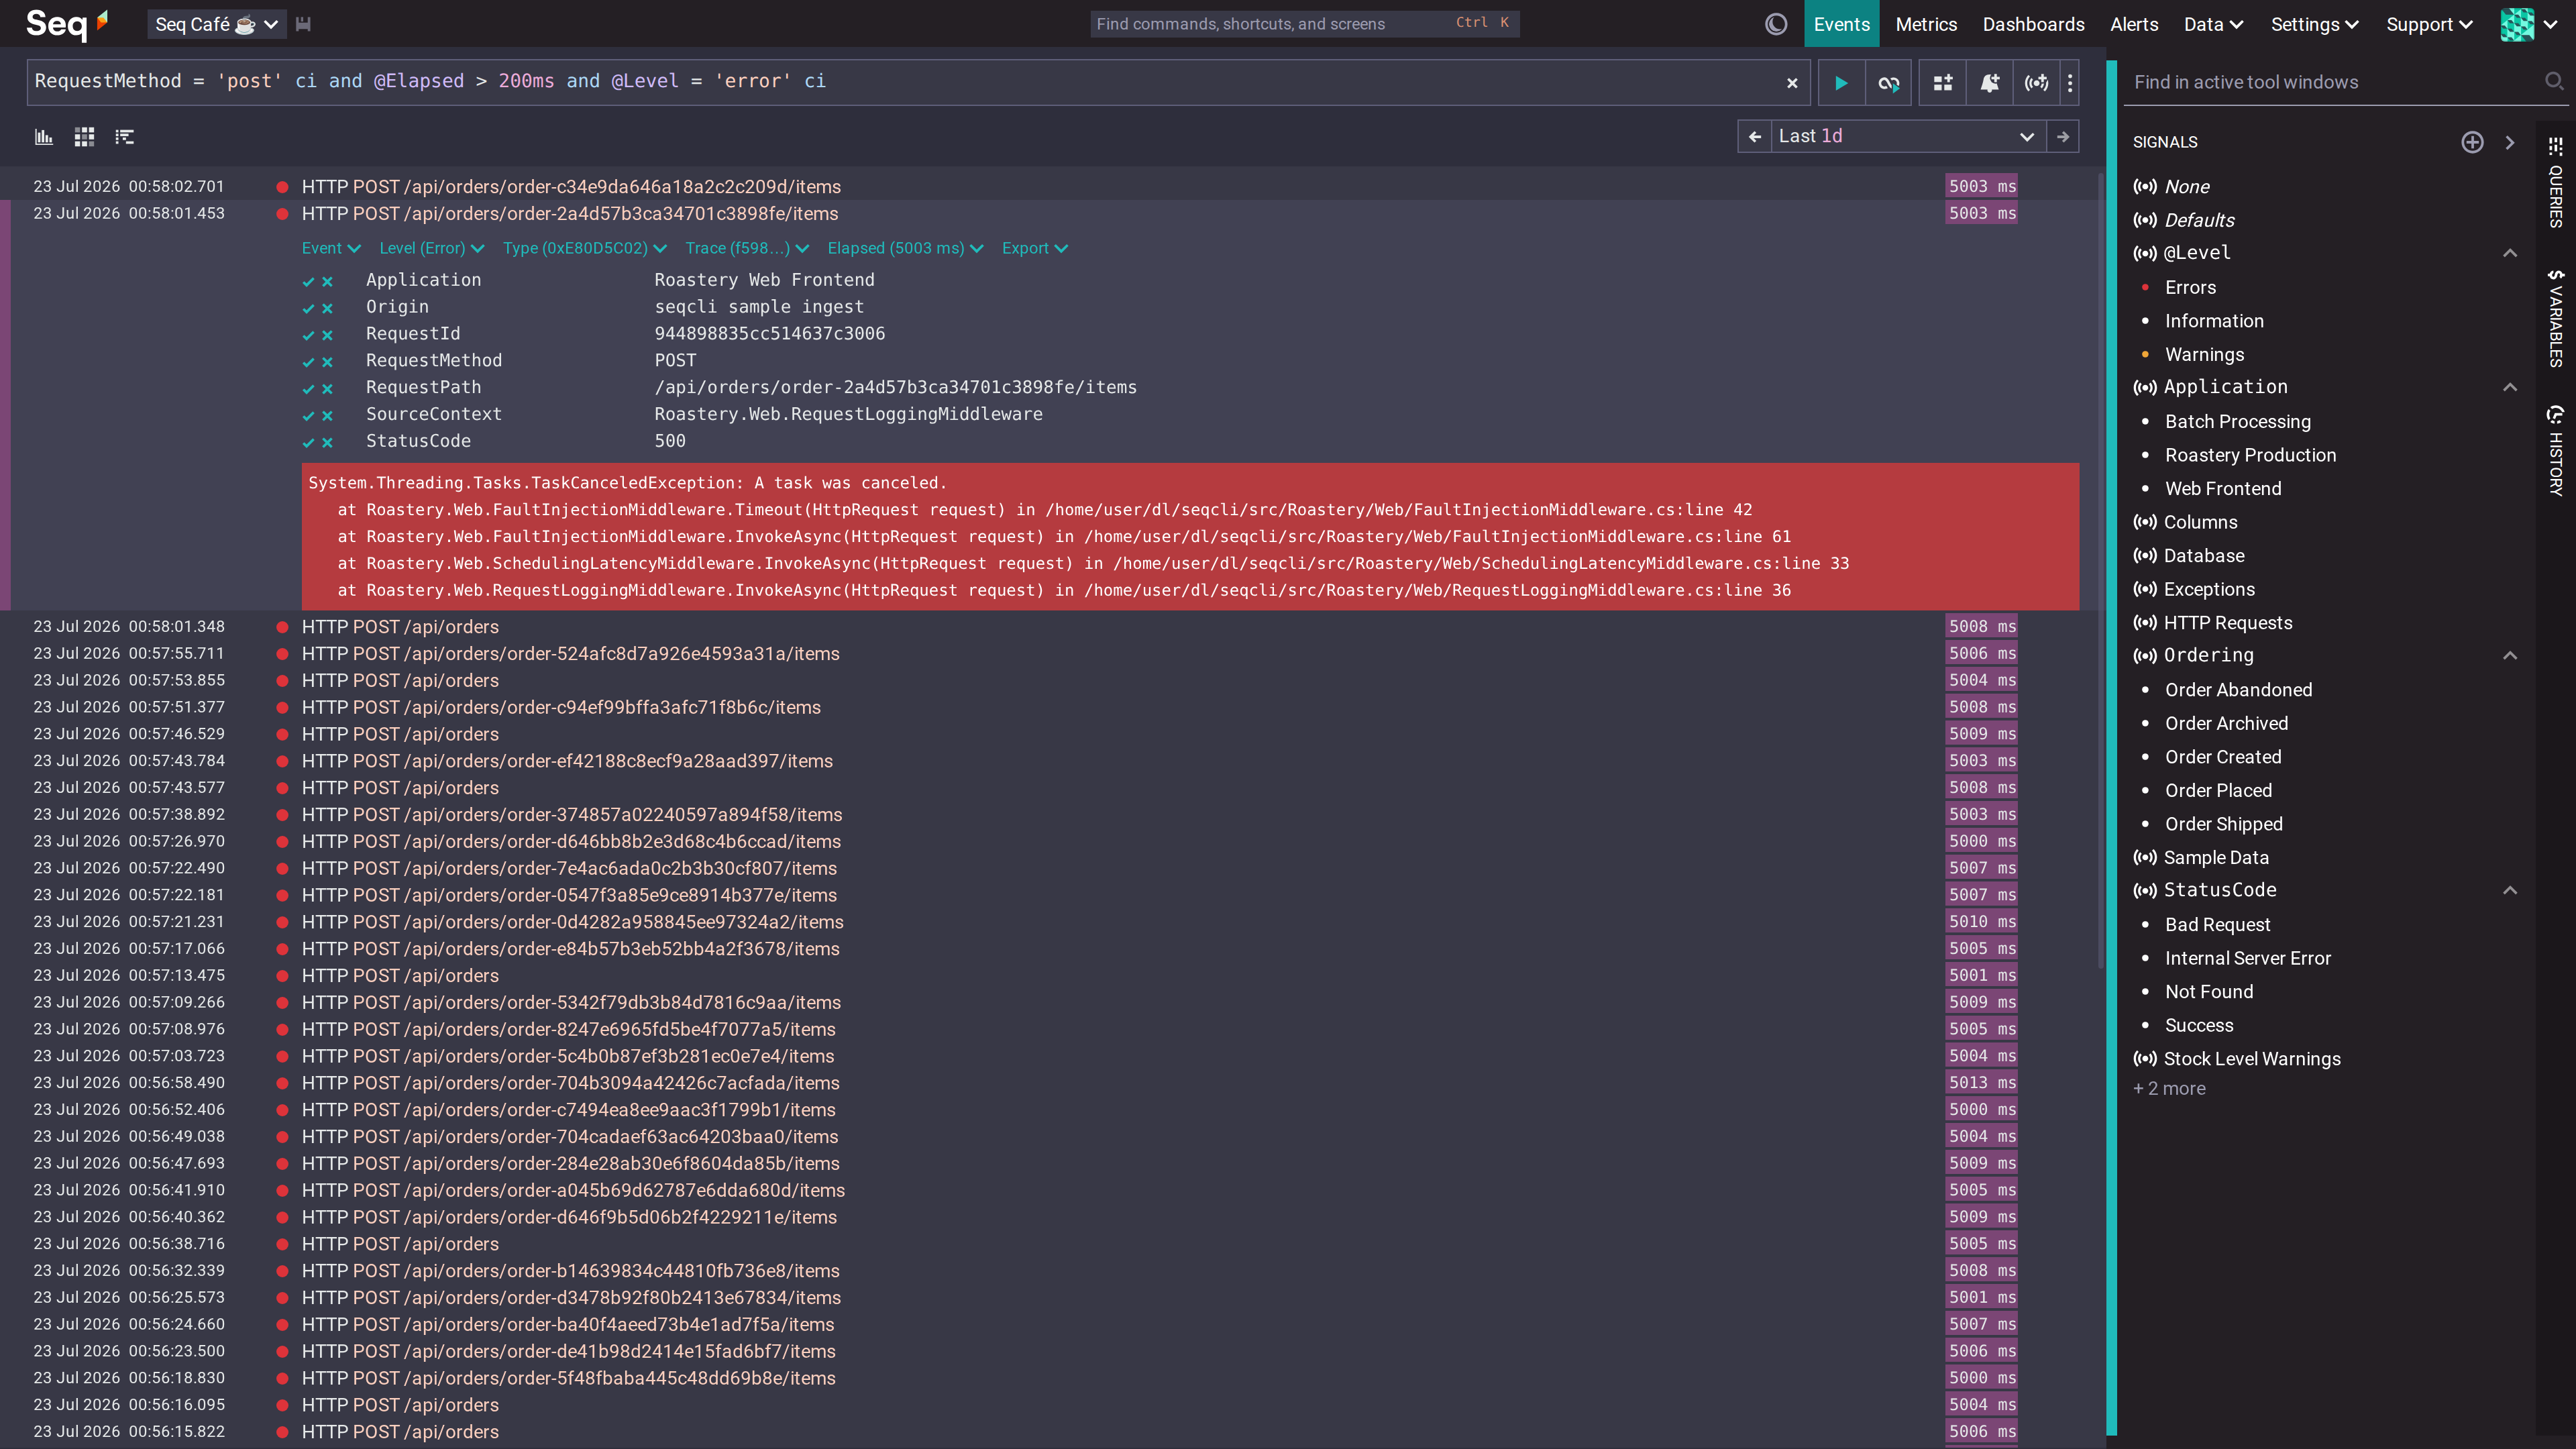Add query to dashboard icon

point(1943,83)
